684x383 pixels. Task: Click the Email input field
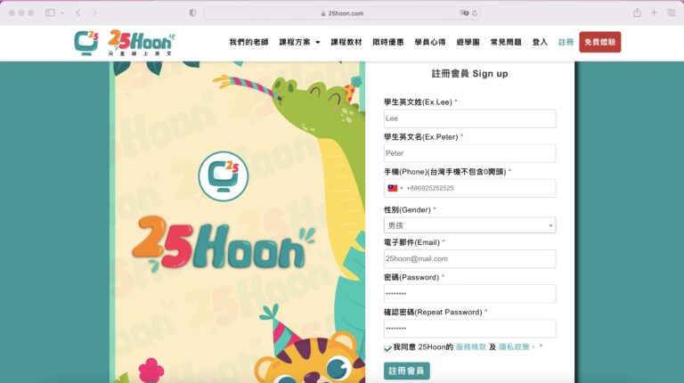(x=470, y=258)
